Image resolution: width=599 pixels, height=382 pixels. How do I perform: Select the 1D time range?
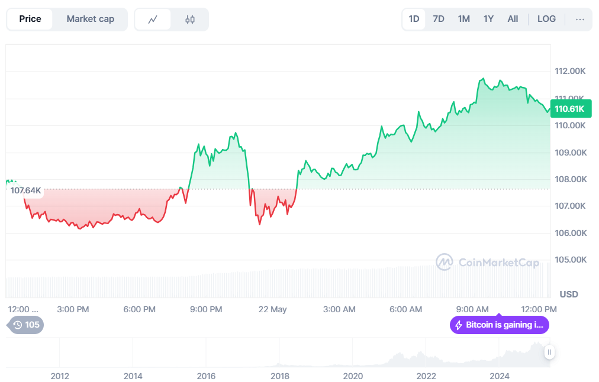[414, 19]
